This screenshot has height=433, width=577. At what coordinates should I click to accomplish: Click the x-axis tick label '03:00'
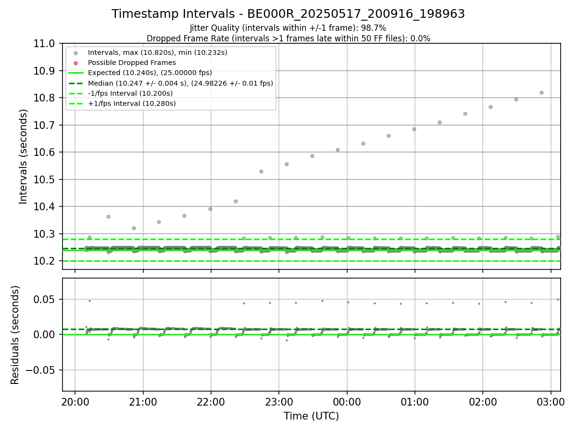(551, 402)
